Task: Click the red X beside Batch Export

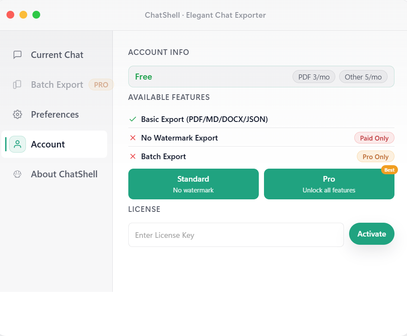Action: pyautogui.click(x=133, y=157)
